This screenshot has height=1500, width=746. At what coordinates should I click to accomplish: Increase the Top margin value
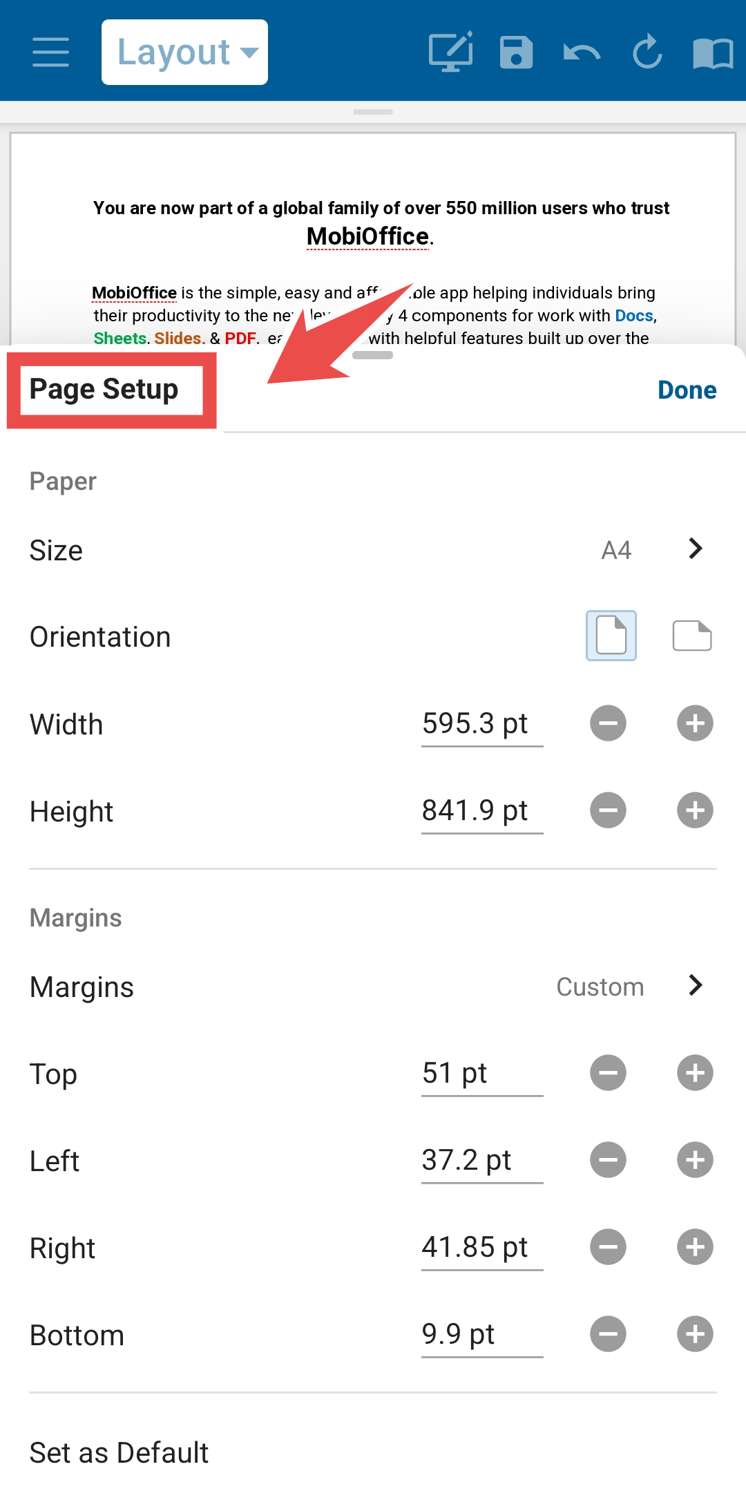pyautogui.click(x=695, y=1073)
